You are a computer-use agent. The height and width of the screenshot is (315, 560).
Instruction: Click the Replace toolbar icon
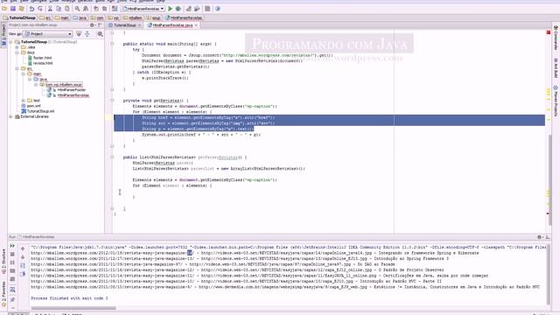coord(86,9)
